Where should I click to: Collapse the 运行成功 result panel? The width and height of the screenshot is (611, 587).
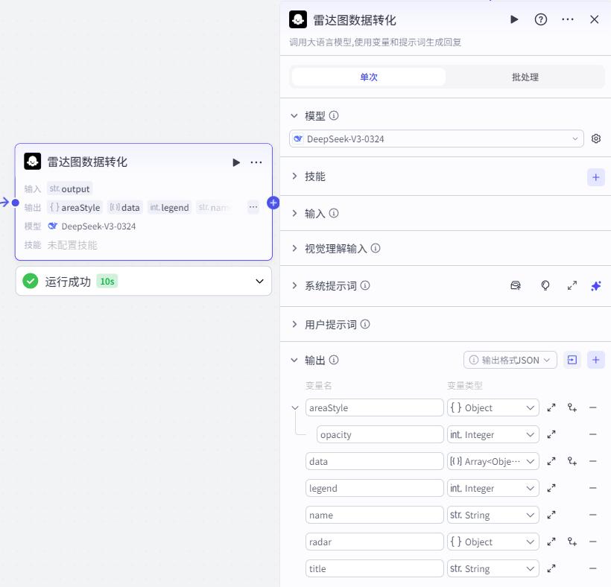tap(259, 282)
